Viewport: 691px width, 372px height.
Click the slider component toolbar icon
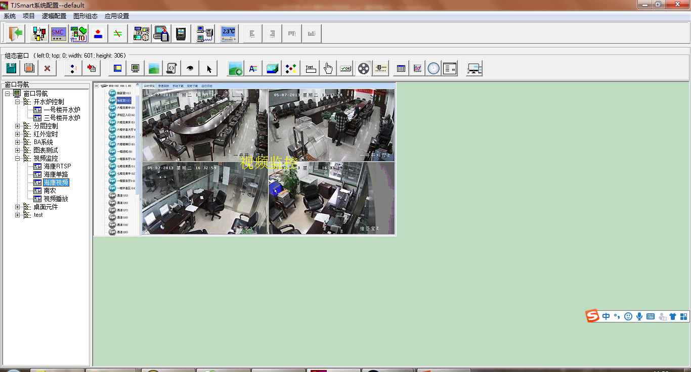381,68
